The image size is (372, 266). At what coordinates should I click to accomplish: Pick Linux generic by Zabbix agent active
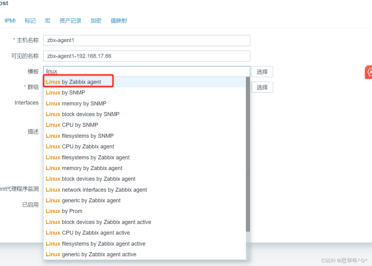[145, 254]
